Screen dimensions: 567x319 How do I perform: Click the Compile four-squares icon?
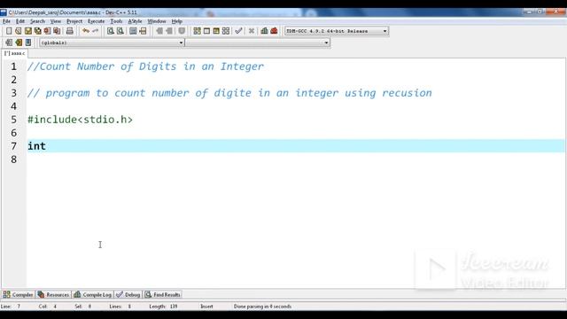tap(197, 31)
